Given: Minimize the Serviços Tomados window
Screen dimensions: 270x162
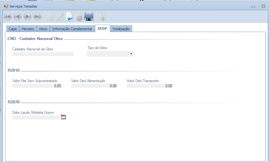Looking at the screenshot, I should pos(253,7).
